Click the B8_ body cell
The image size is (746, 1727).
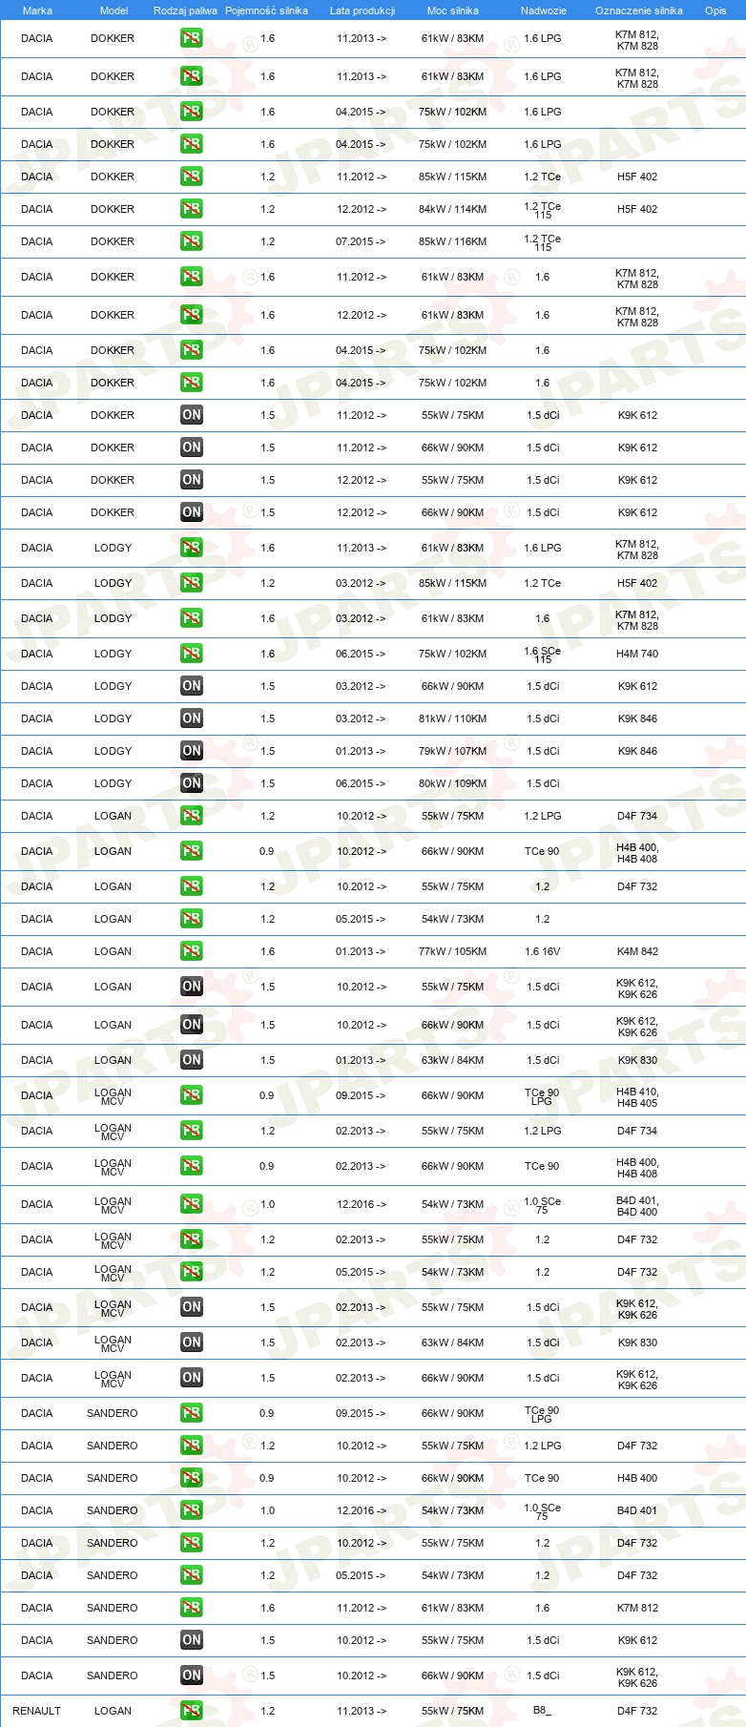pyautogui.click(x=542, y=1710)
